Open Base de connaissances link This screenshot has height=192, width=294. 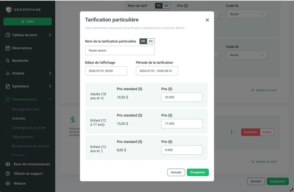[x=32, y=164]
